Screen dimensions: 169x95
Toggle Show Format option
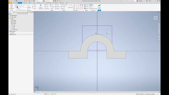click(x=93, y=9)
